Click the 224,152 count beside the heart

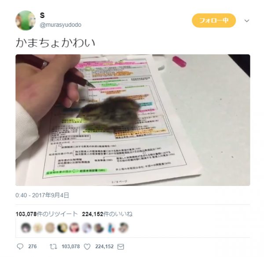tap(104, 246)
